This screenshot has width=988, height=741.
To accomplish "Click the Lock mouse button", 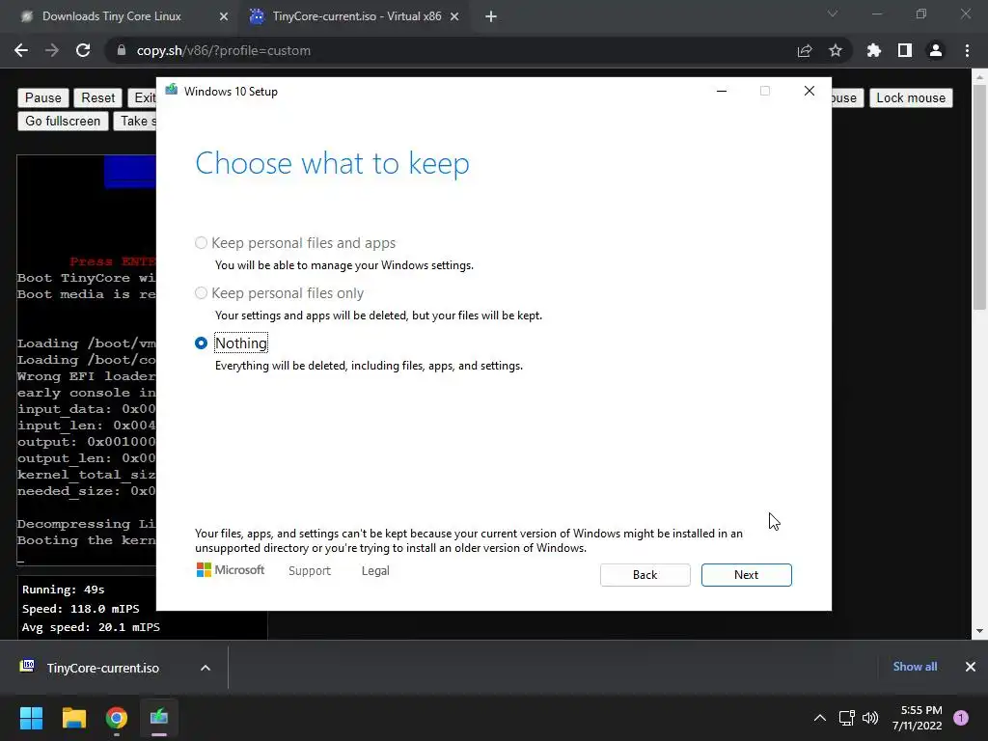I will coord(911,97).
